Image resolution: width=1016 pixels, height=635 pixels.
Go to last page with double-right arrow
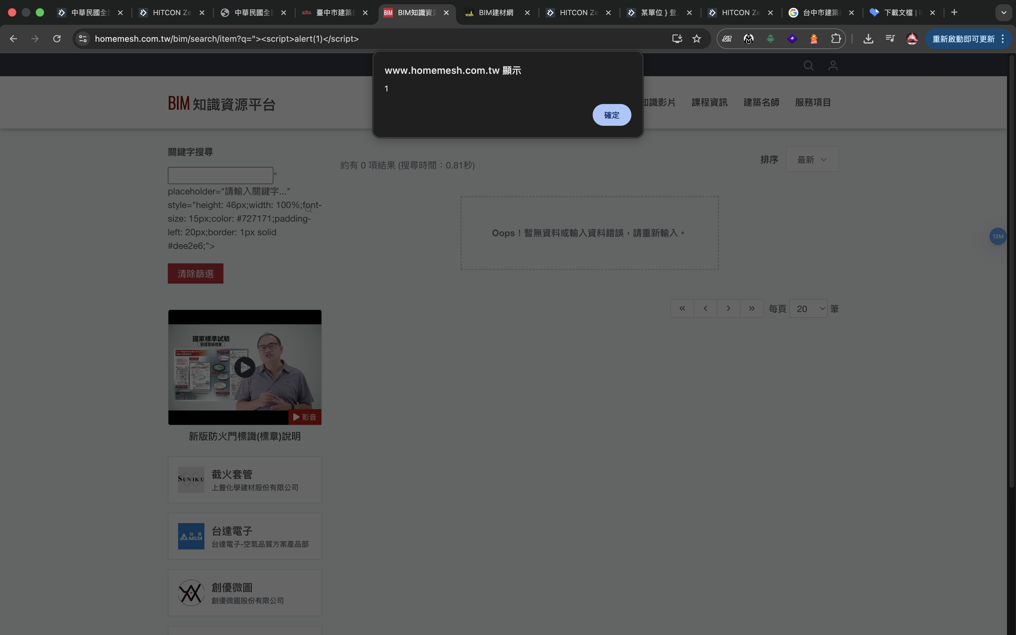[751, 308]
